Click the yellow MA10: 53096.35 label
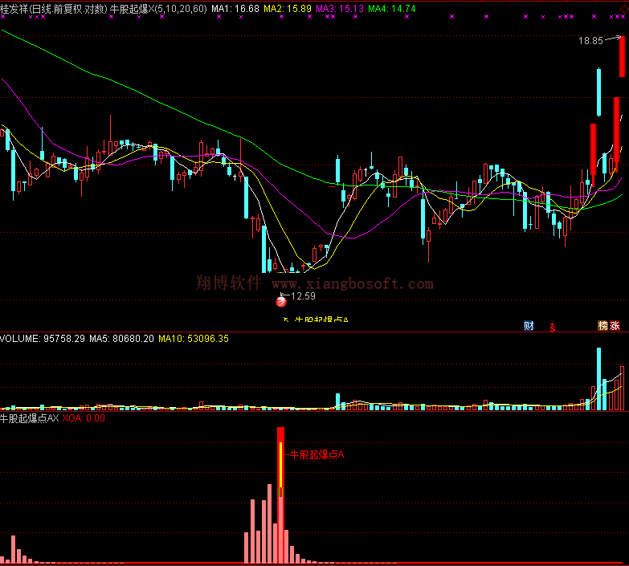Viewport: 629px width, 566px height. [194, 339]
